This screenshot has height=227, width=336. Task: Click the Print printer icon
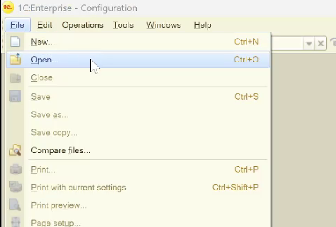[15, 170]
